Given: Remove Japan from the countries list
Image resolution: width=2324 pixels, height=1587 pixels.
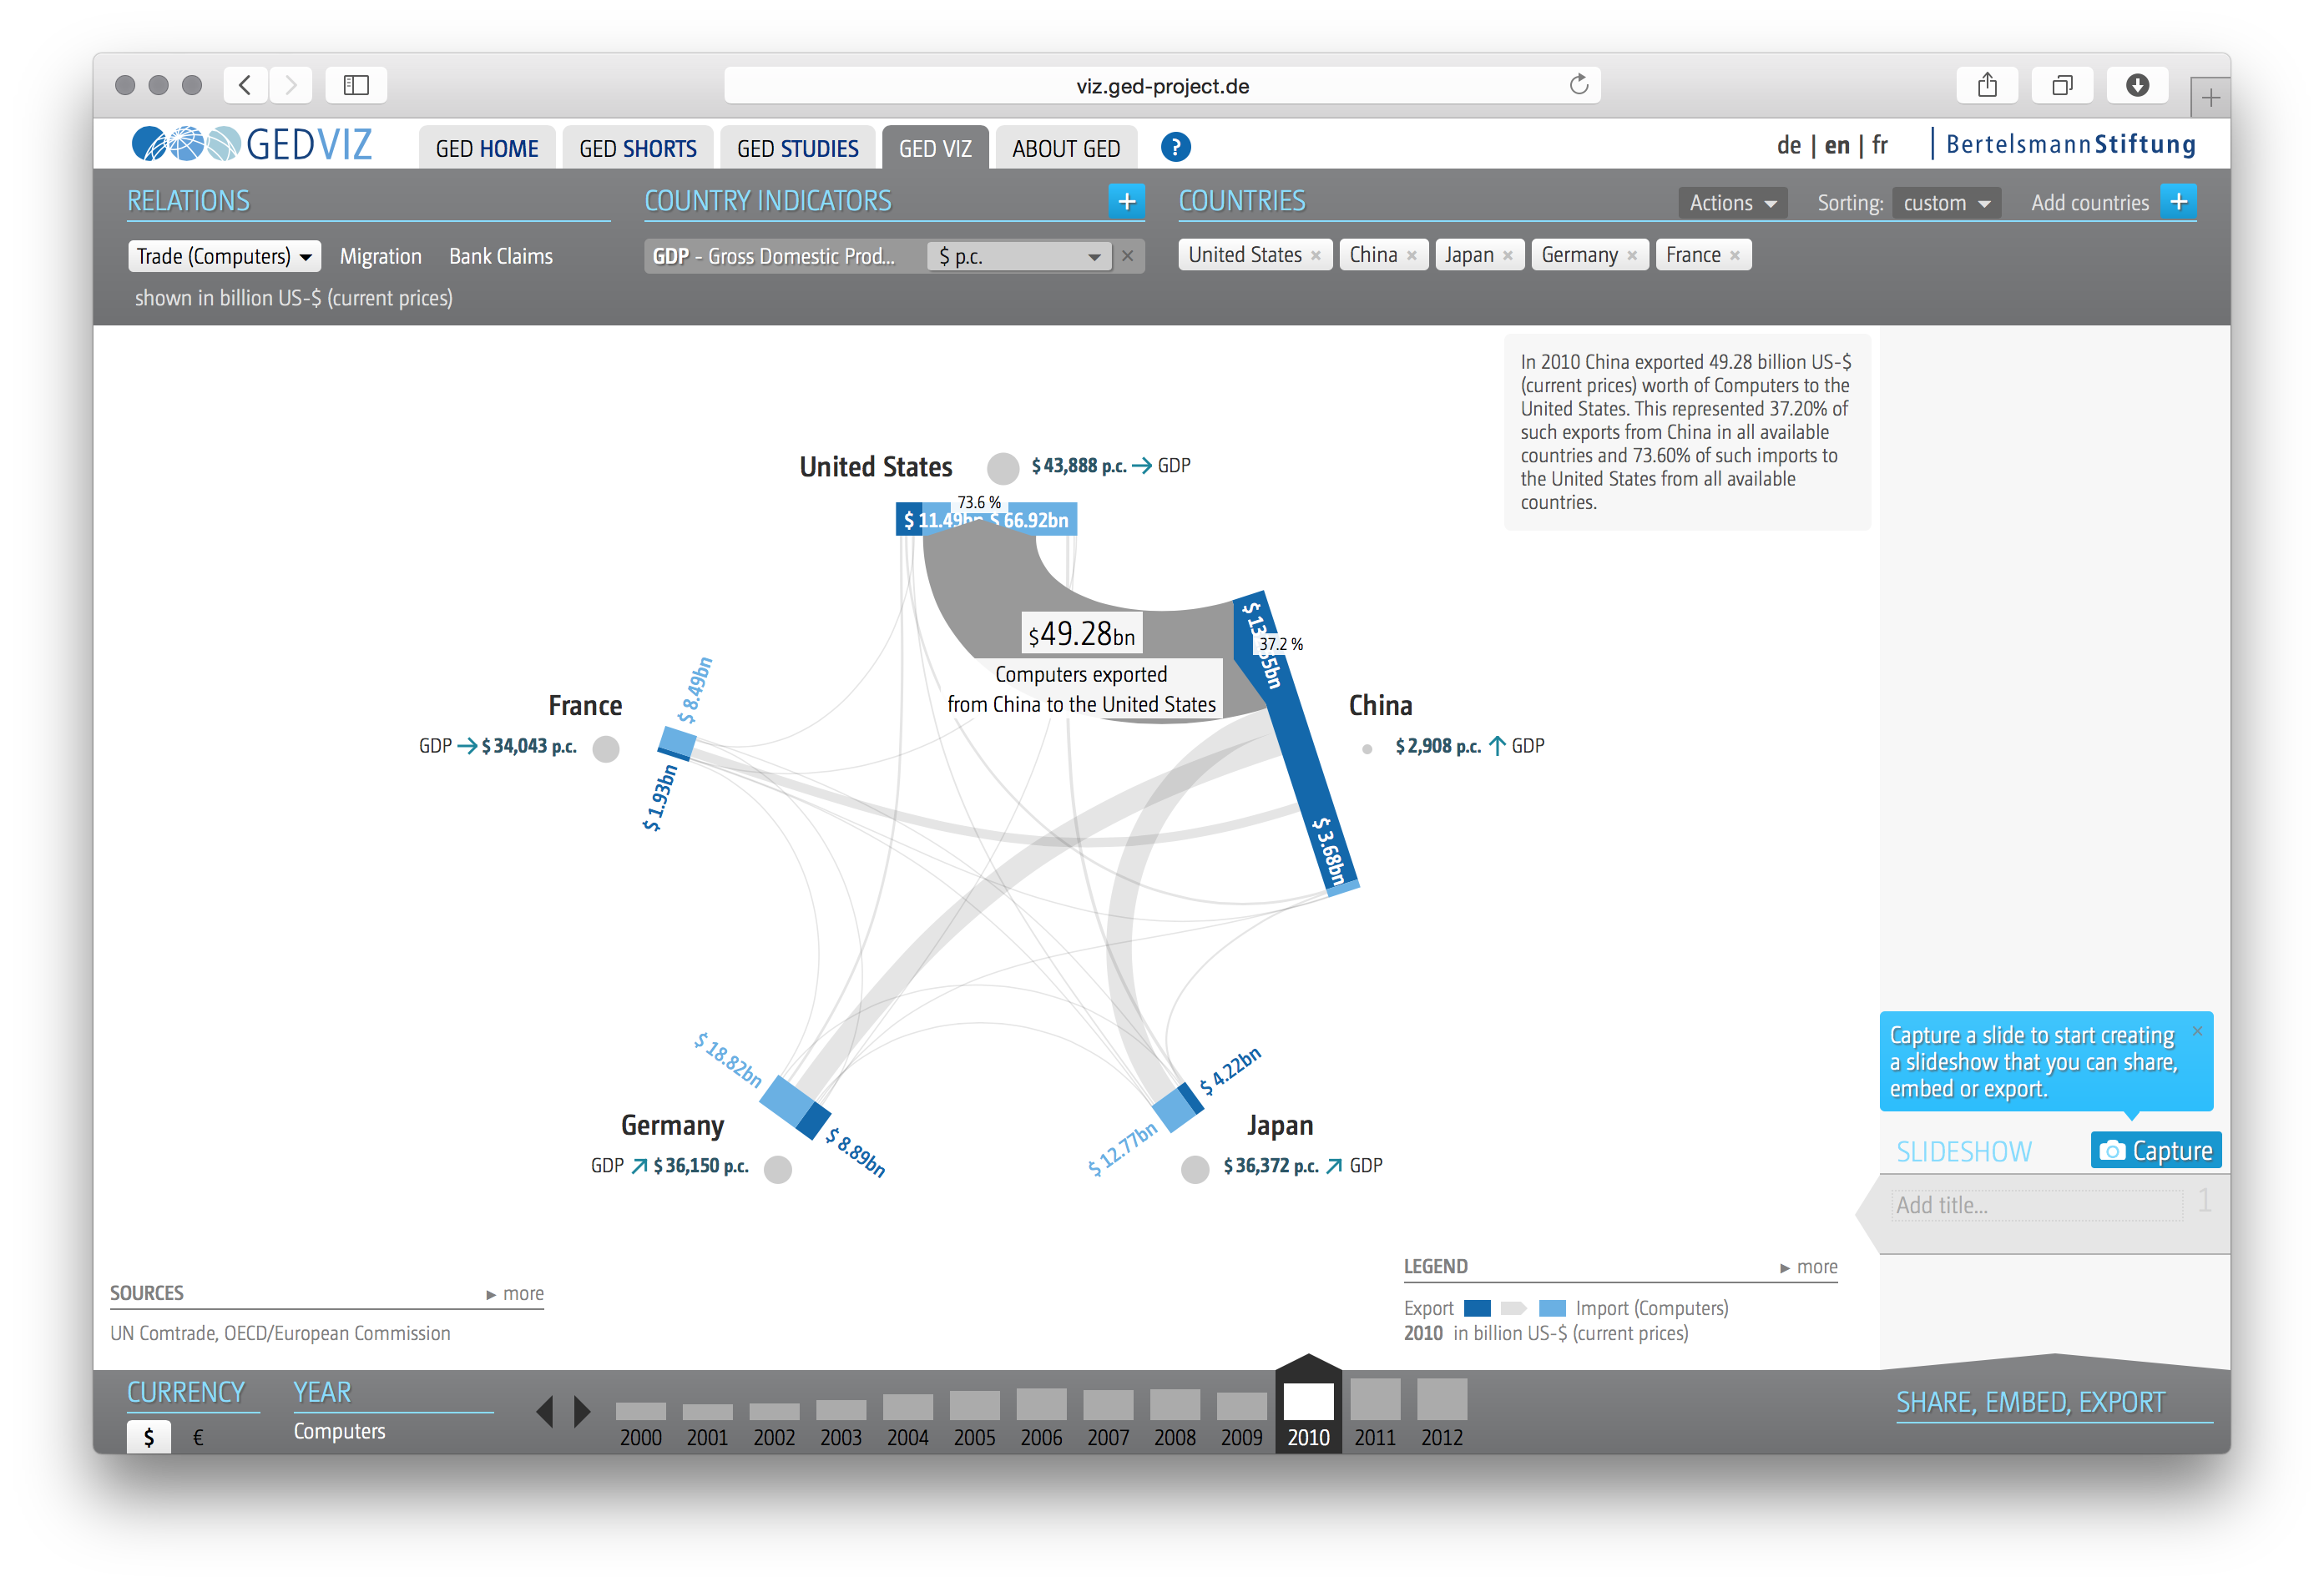Looking at the screenshot, I should tap(1507, 256).
